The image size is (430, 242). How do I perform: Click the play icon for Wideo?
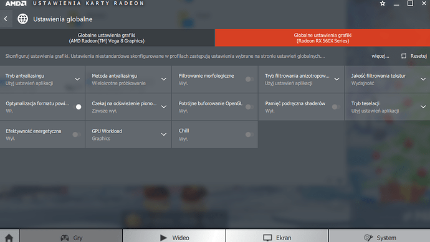pyautogui.click(x=163, y=238)
